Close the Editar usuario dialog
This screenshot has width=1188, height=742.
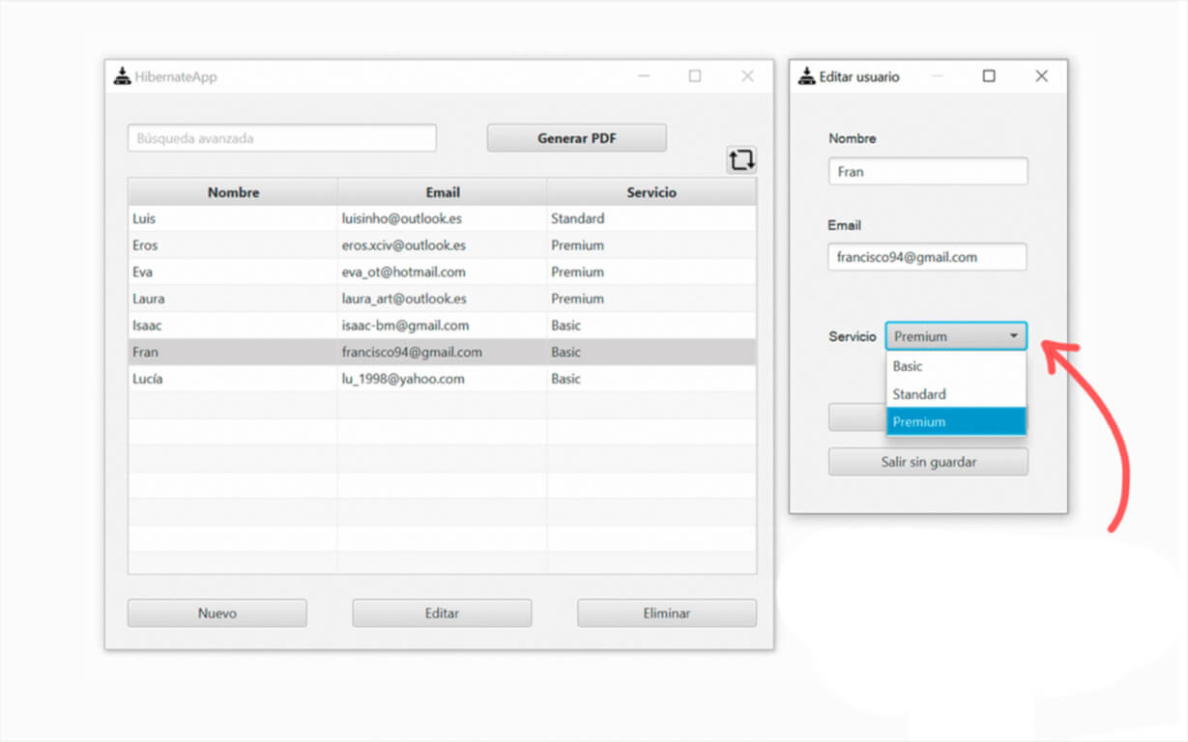(x=1041, y=76)
